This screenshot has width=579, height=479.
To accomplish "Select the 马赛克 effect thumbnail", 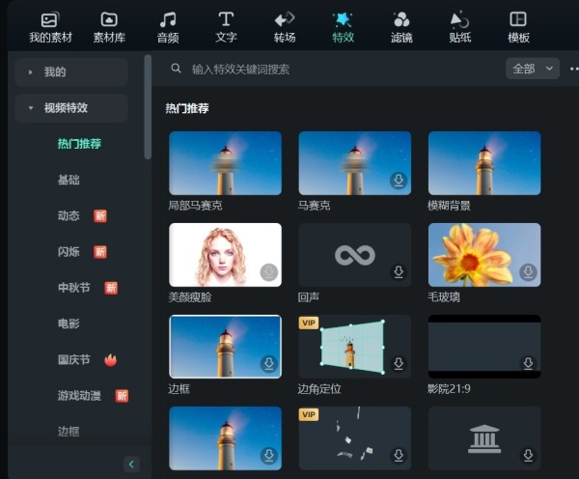I will pyautogui.click(x=355, y=163).
